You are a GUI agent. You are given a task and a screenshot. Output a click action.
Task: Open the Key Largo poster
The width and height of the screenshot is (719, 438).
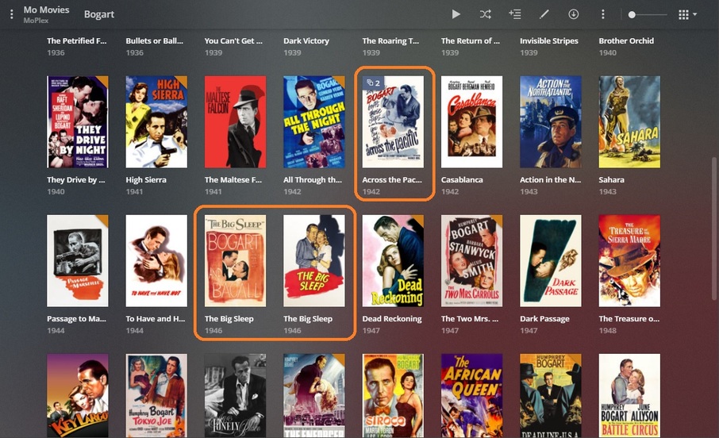(x=78, y=396)
